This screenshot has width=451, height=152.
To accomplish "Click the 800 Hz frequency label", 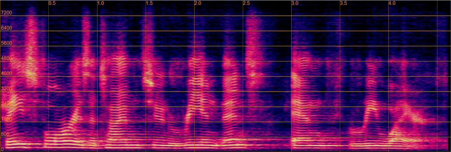I will (5, 134).
